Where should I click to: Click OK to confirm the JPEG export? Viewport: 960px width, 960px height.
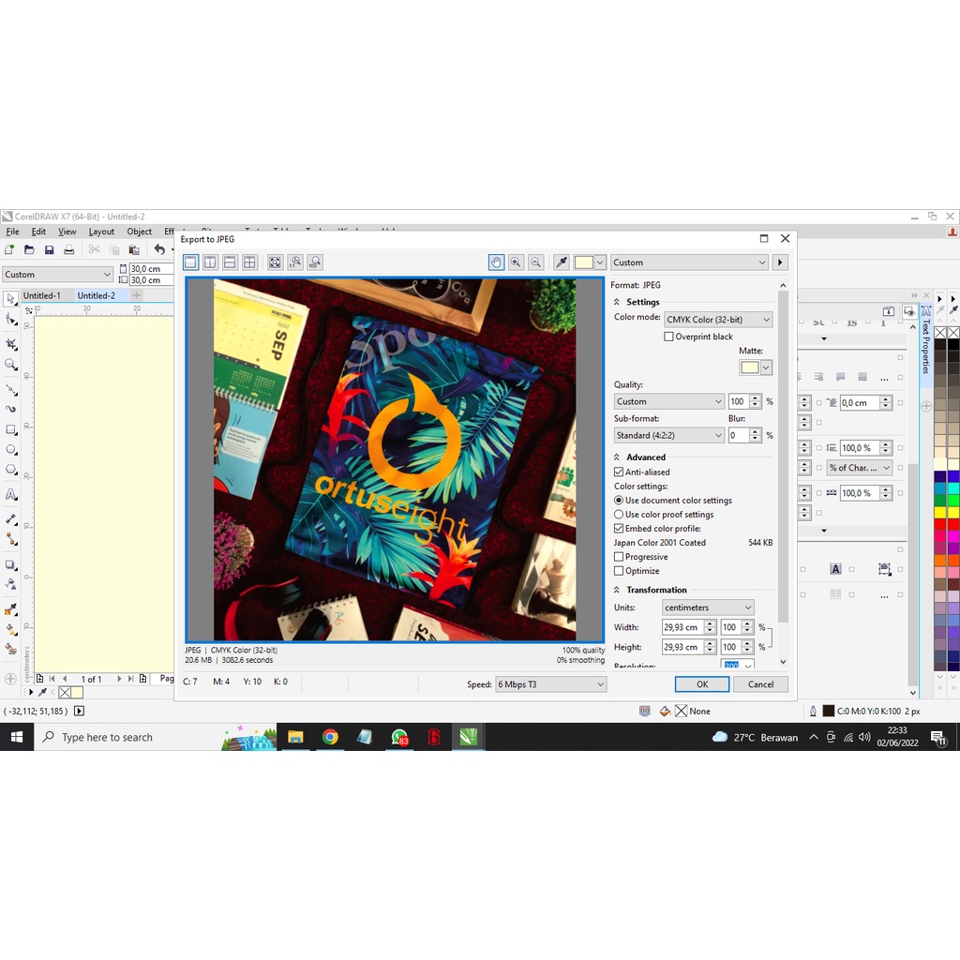click(x=702, y=684)
